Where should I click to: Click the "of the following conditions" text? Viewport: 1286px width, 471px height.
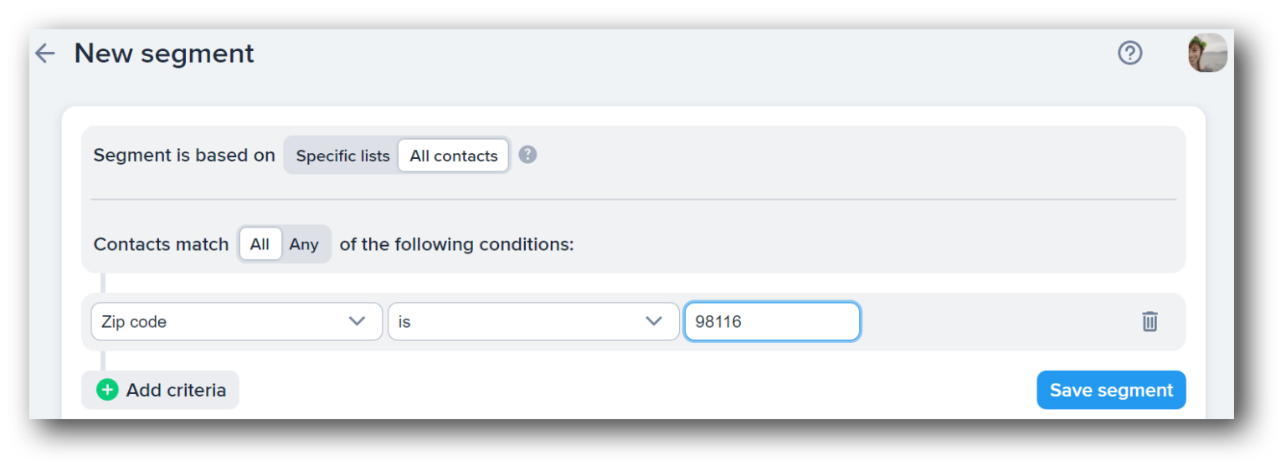[456, 244]
